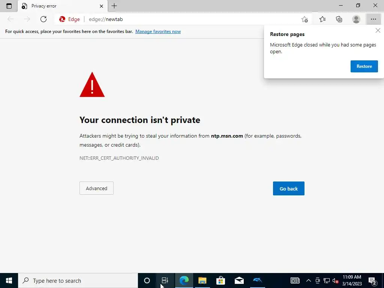Restore down the Edge window
384x288 pixels.
pyautogui.click(x=358, y=5)
